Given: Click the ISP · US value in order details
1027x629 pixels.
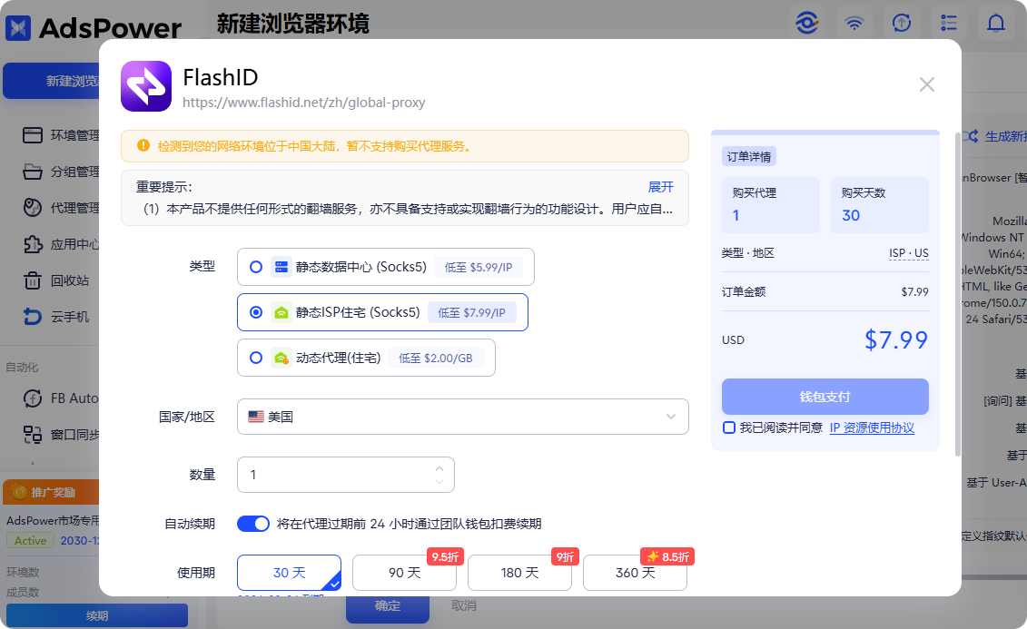Looking at the screenshot, I should tap(908, 253).
